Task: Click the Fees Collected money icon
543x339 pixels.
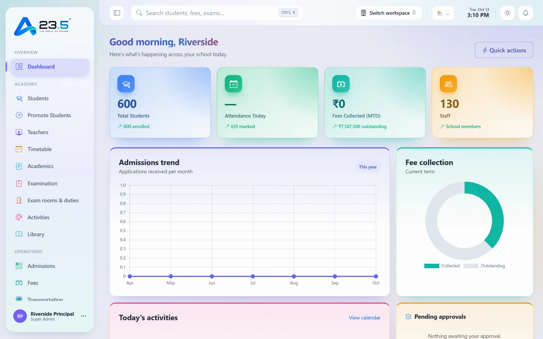Action: tap(341, 84)
